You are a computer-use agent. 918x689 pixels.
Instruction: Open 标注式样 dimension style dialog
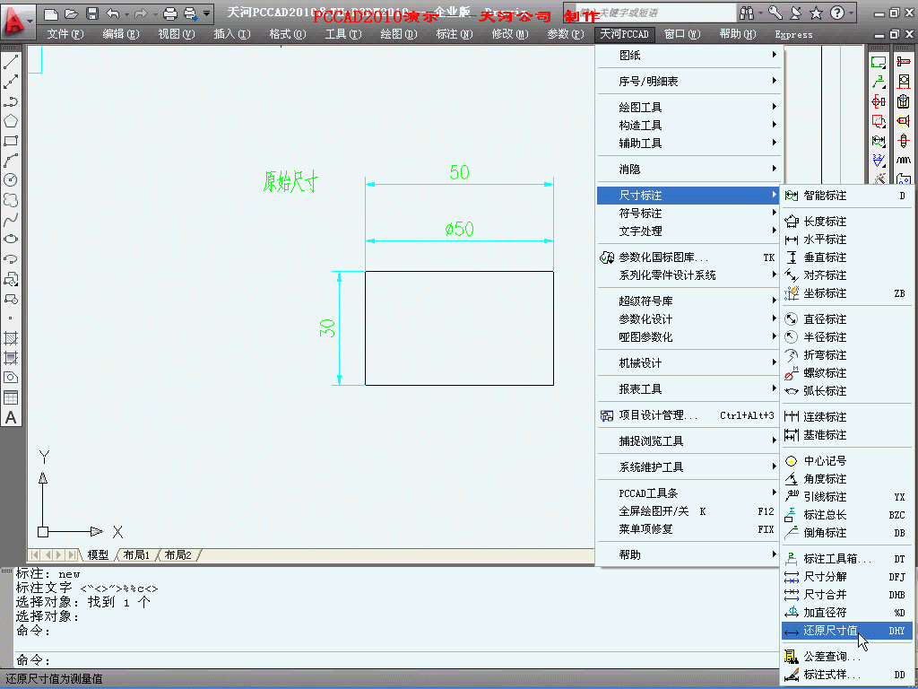click(x=846, y=675)
